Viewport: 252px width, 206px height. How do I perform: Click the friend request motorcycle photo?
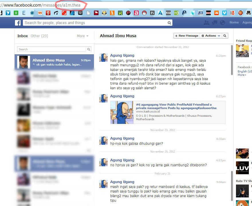coord(242,51)
